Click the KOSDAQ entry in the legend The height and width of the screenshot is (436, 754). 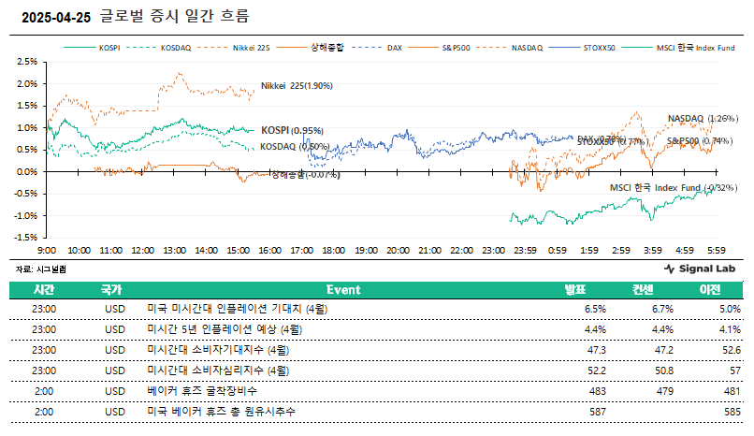pos(159,48)
